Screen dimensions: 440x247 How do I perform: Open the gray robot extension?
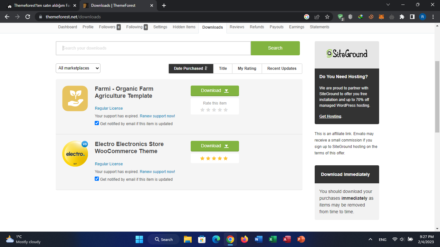click(392, 17)
